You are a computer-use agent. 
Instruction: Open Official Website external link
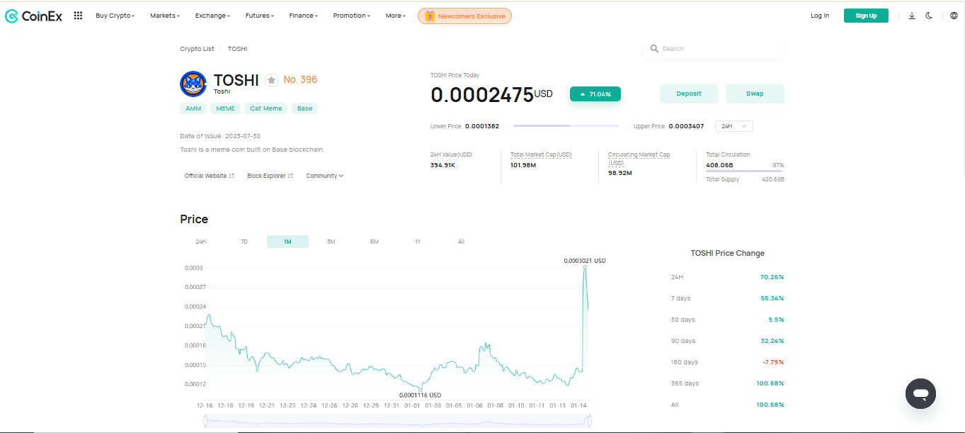click(209, 176)
